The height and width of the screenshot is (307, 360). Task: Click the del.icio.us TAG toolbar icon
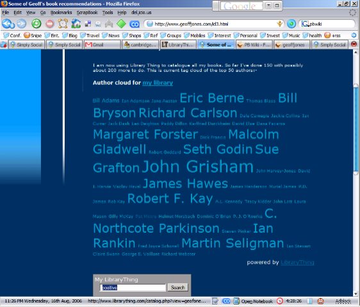98,24
